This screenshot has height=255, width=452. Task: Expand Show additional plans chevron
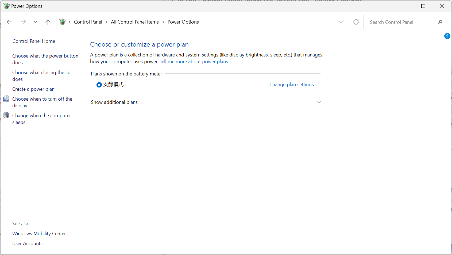click(319, 102)
